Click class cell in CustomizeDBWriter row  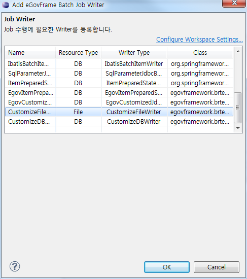tap(200, 122)
